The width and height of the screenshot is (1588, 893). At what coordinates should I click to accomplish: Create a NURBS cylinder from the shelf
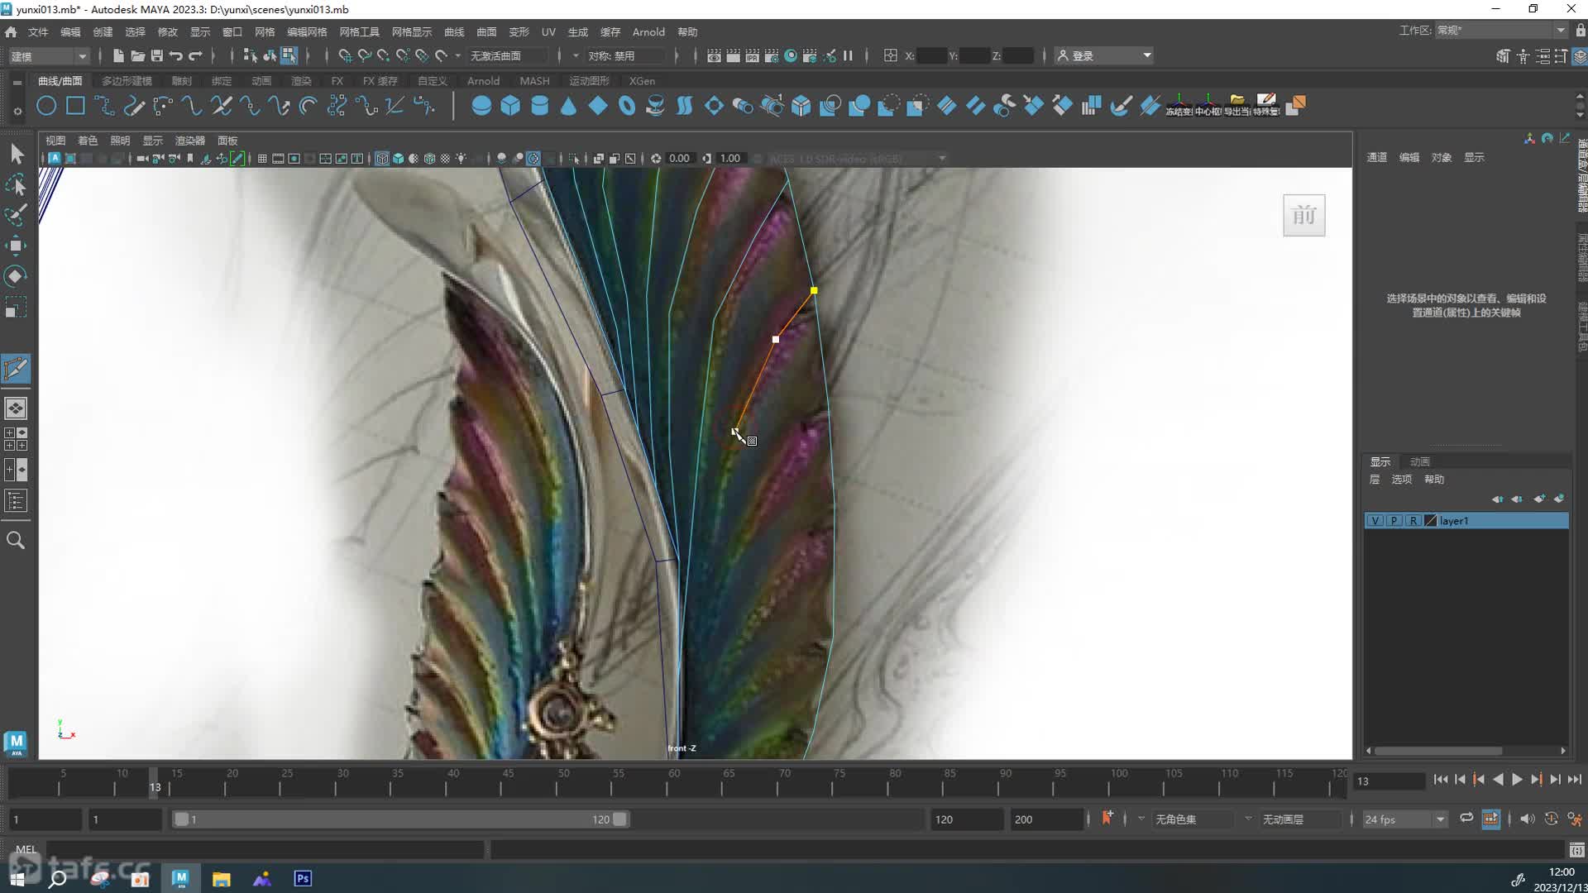[539, 106]
